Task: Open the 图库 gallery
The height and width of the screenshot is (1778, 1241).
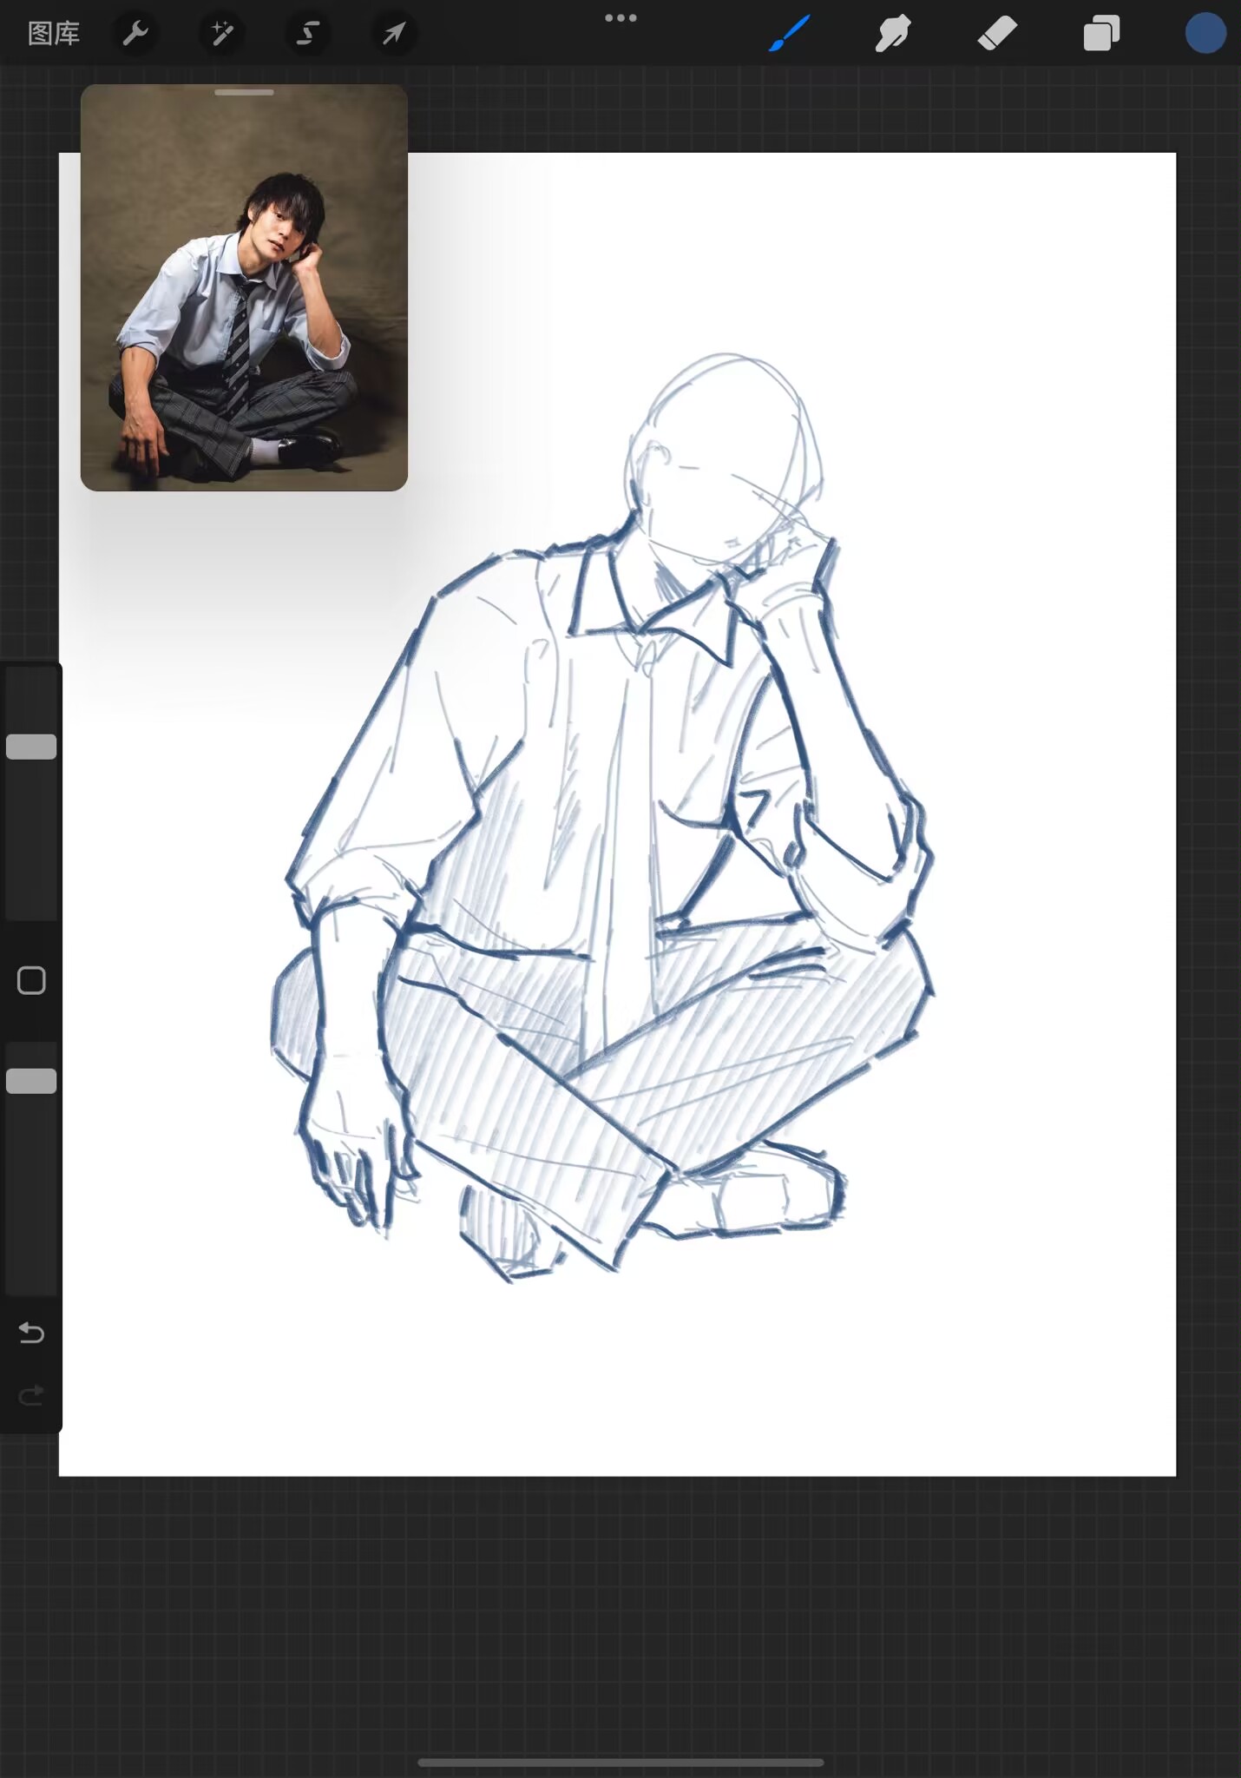Action: 54,34
